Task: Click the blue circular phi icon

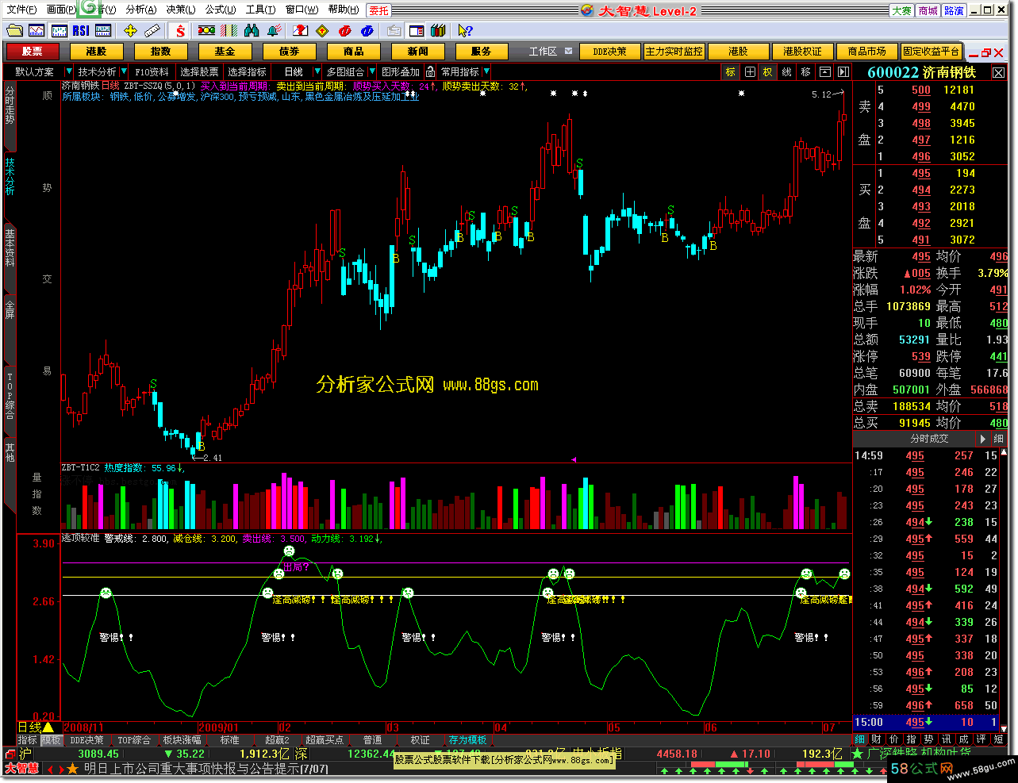Action: 367,31
